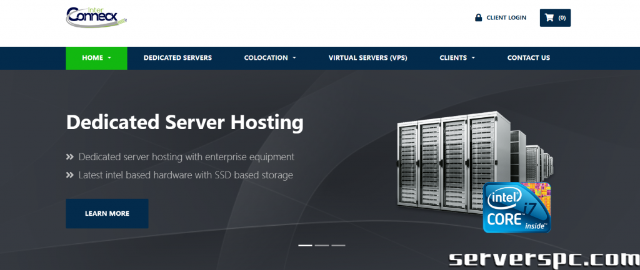Click the Intel Core i7 badge
This screenshot has height=270, width=640.
point(516,208)
